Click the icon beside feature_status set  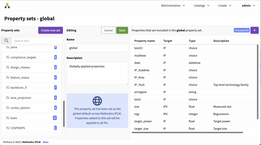click(8, 78)
